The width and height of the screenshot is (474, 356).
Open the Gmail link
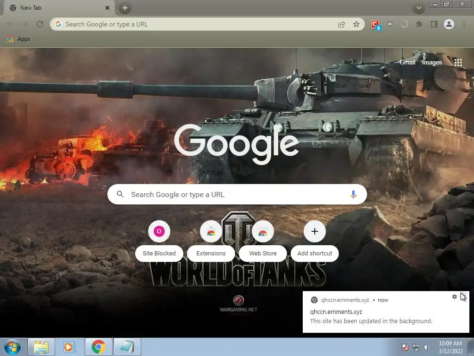click(407, 63)
